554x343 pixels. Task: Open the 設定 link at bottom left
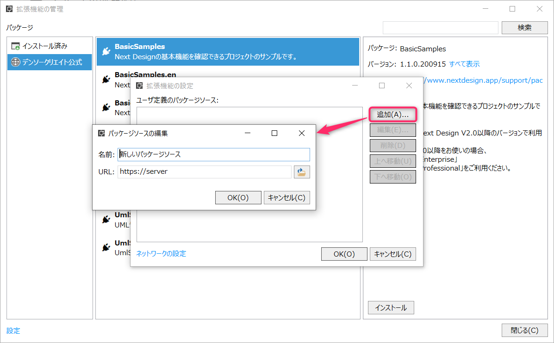click(13, 331)
